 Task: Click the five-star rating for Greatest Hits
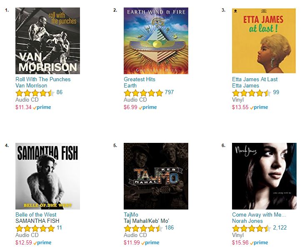point(143,93)
